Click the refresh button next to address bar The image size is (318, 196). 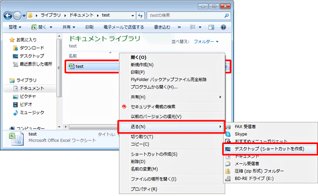(140, 15)
